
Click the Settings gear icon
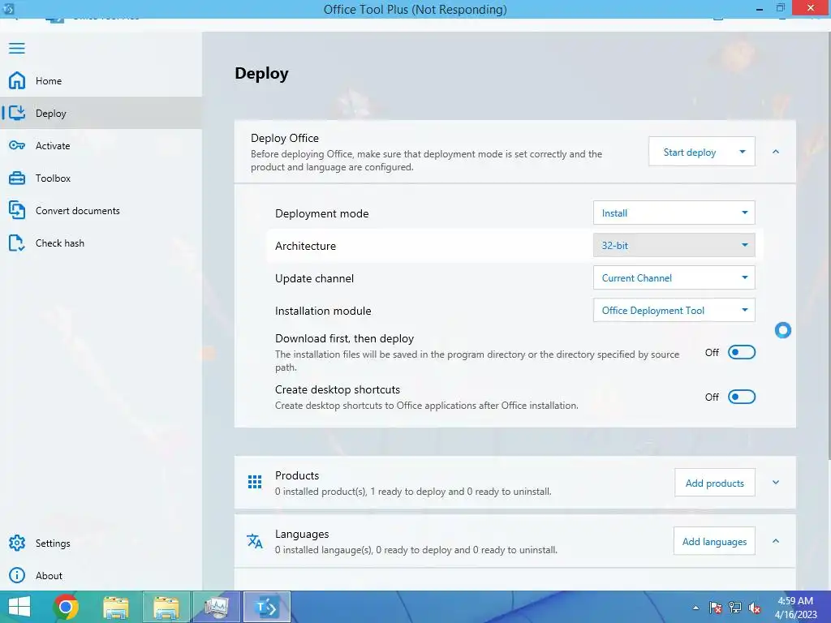click(17, 543)
